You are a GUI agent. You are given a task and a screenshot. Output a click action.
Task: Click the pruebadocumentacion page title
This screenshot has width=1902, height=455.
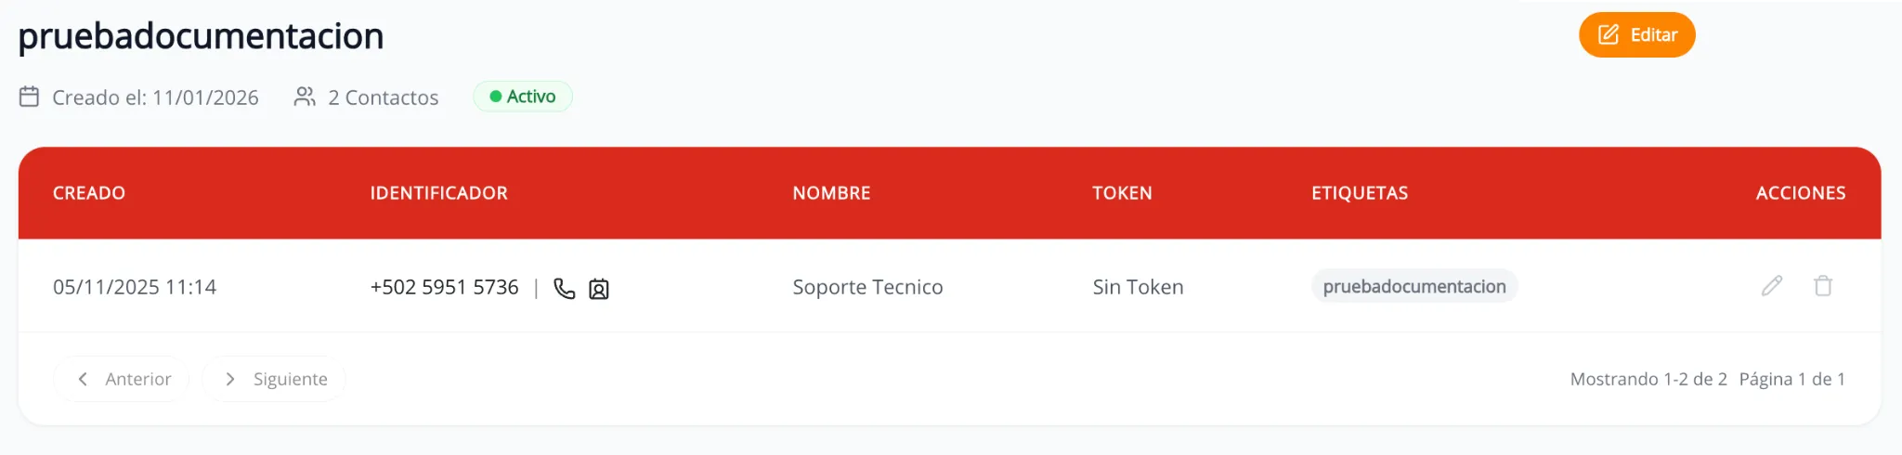tap(201, 36)
